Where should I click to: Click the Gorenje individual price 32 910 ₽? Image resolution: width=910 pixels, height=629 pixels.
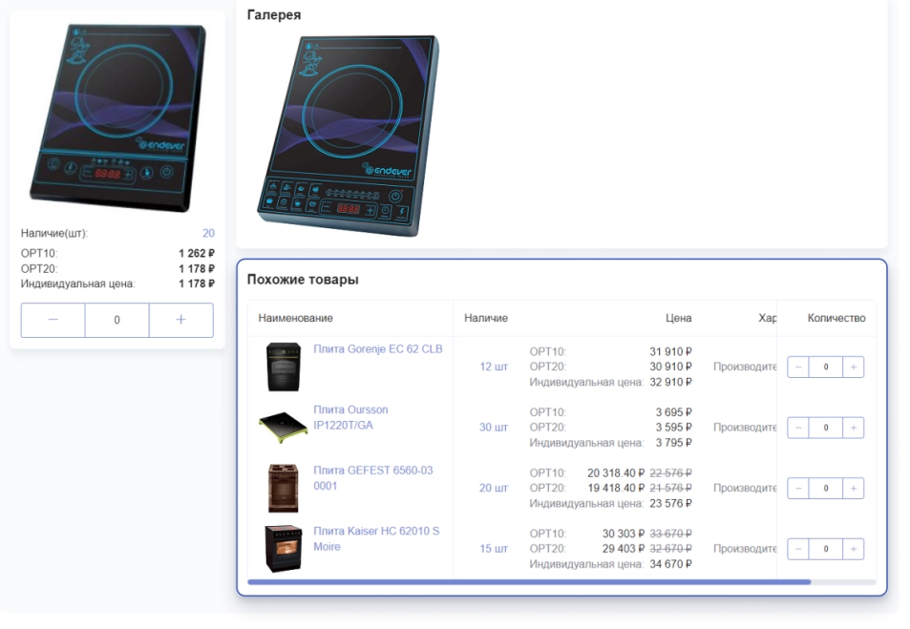670,383
